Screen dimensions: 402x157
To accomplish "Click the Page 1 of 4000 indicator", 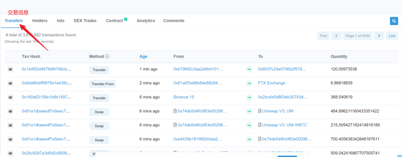I will pyautogui.click(x=358, y=36).
